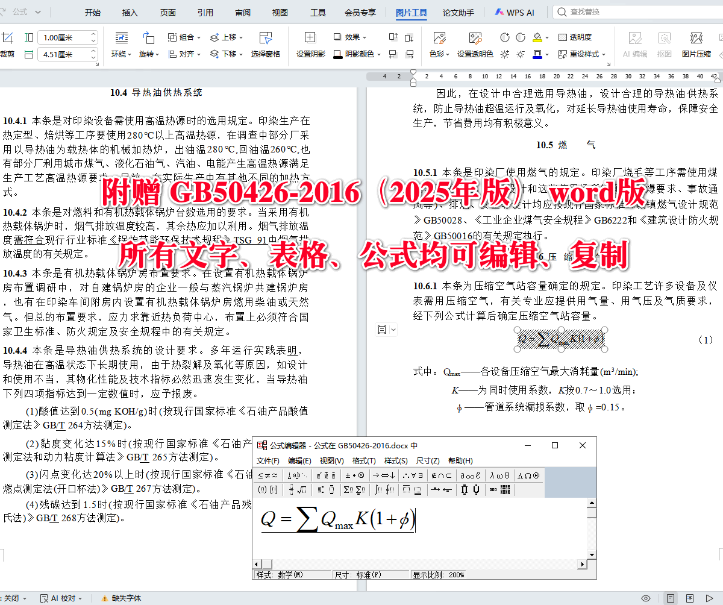Open the 选择窗格 selection pane
This screenshot has width=723, height=605.
[x=266, y=45]
